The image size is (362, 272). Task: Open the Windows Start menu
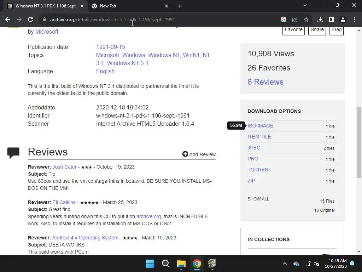click(x=150, y=263)
